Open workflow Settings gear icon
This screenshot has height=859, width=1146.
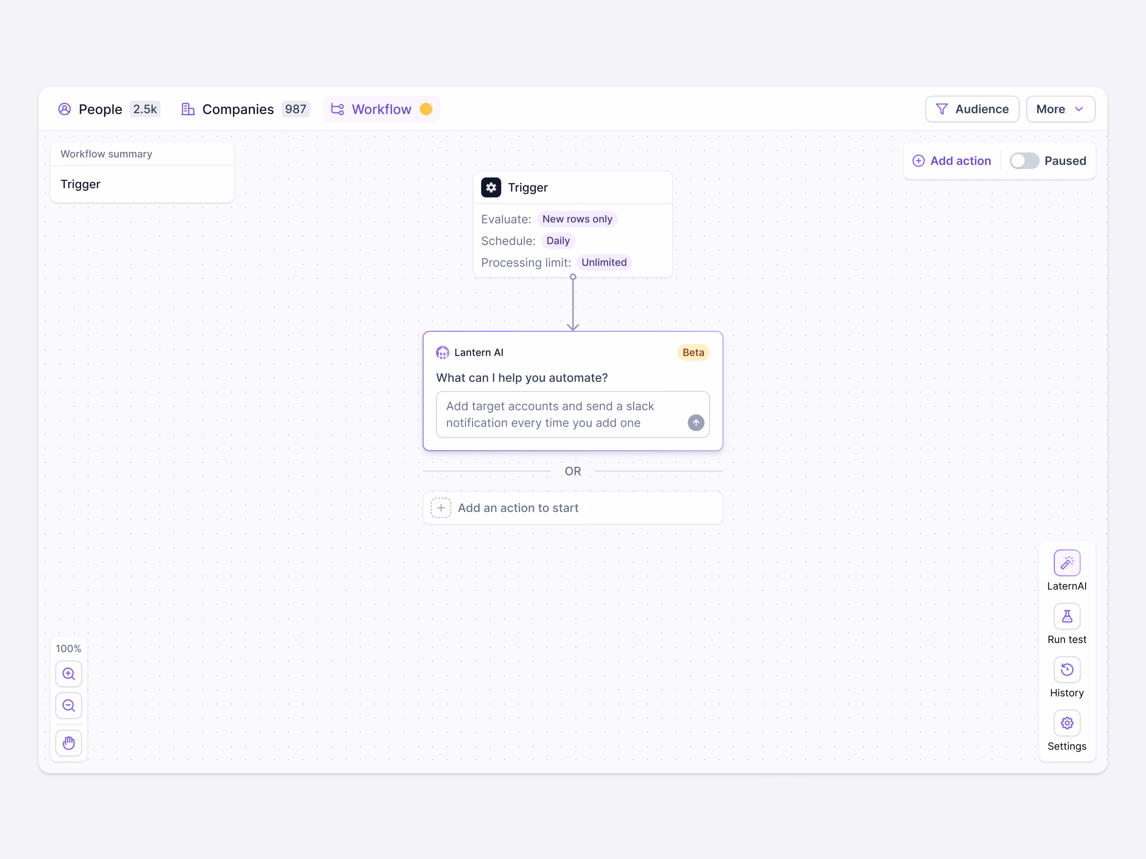pyautogui.click(x=1067, y=723)
